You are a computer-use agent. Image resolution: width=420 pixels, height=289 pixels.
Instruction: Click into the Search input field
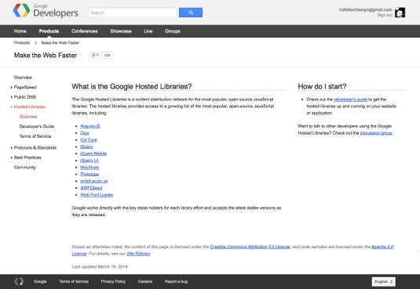[x=133, y=13]
